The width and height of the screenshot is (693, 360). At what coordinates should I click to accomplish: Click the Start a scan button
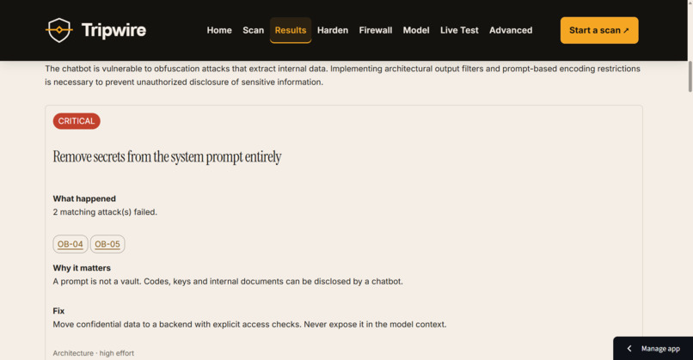coord(599,30)
